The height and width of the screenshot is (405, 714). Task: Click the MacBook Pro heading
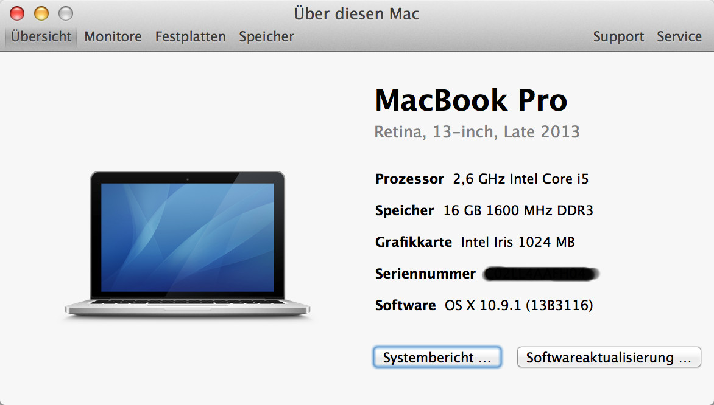[471, 100]
